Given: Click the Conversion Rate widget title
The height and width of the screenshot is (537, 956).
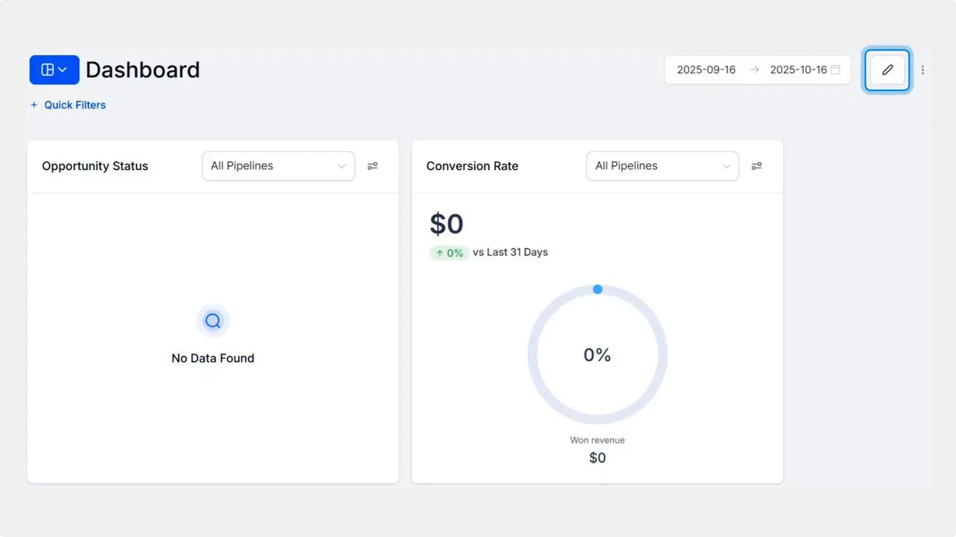Looking at the screenshot, I should point(472,166).
